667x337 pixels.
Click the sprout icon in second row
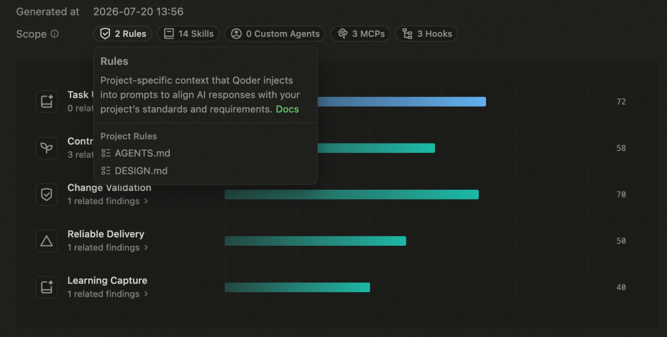pyautogui.click(x=46, y=148)
